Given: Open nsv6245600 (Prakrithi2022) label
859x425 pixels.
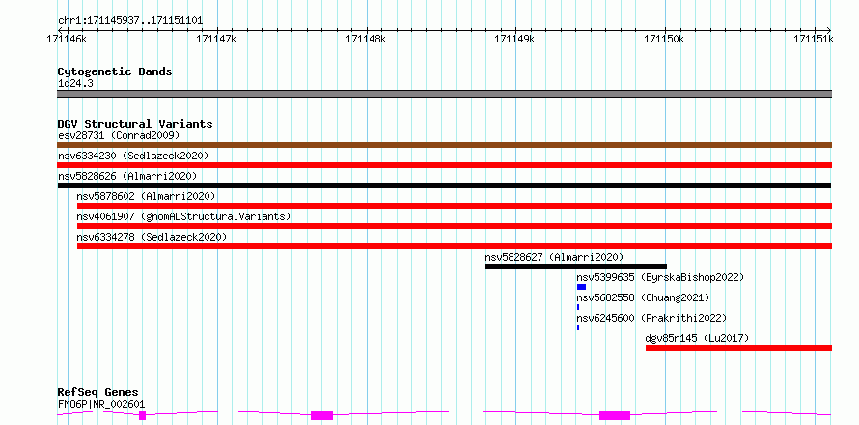Looking at the screenshot, I should click(651, 318).
